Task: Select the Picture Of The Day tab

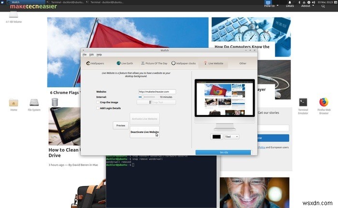Action: point(154,63)
